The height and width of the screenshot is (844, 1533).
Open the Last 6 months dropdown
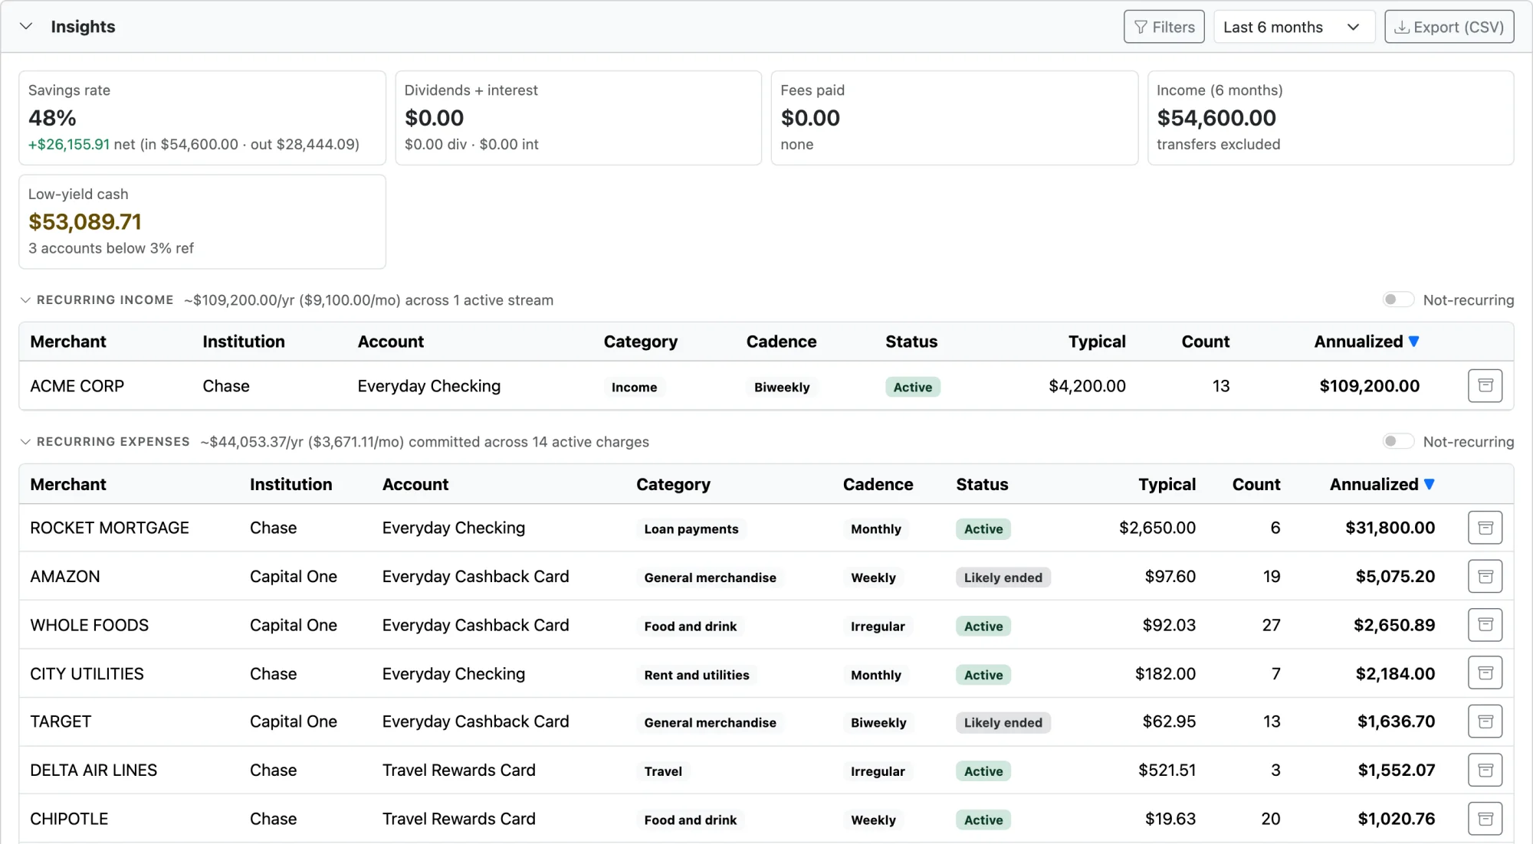point(1294,27)
